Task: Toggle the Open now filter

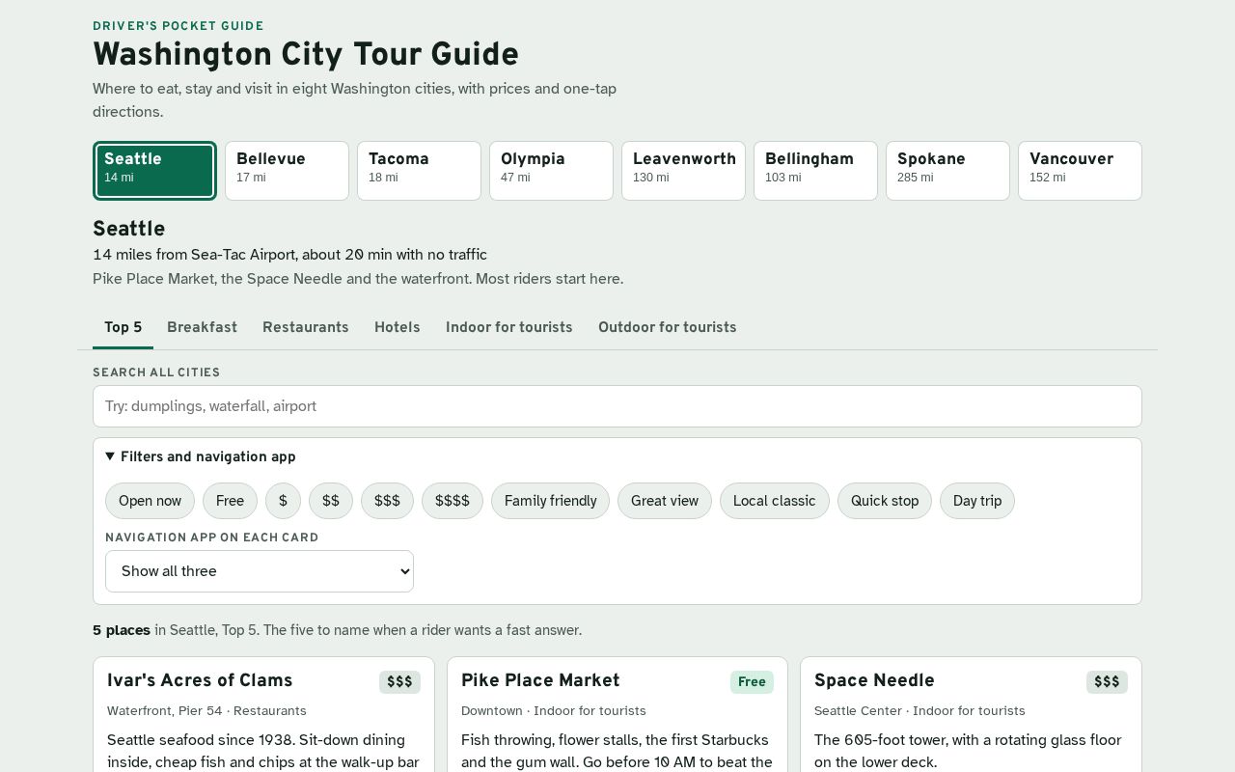Action: coord(150,501)
